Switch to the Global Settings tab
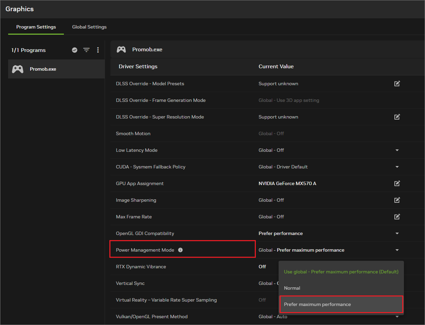This screenshot has width=425, height=325. click(x=89, y=27)
